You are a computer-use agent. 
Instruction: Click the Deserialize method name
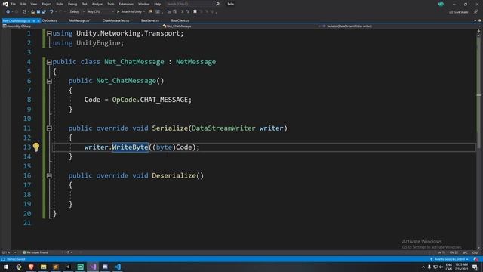tap(174, 175)
